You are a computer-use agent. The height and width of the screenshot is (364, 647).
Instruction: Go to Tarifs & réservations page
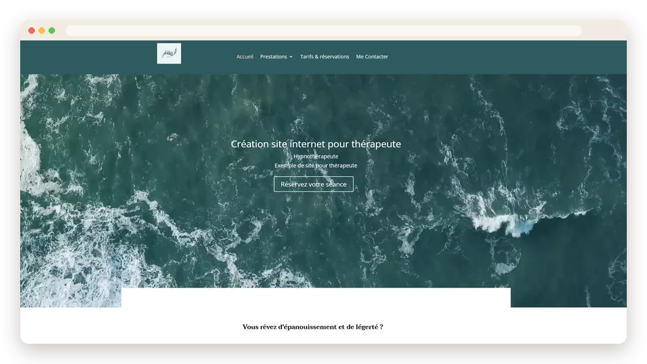coord(325,57)
